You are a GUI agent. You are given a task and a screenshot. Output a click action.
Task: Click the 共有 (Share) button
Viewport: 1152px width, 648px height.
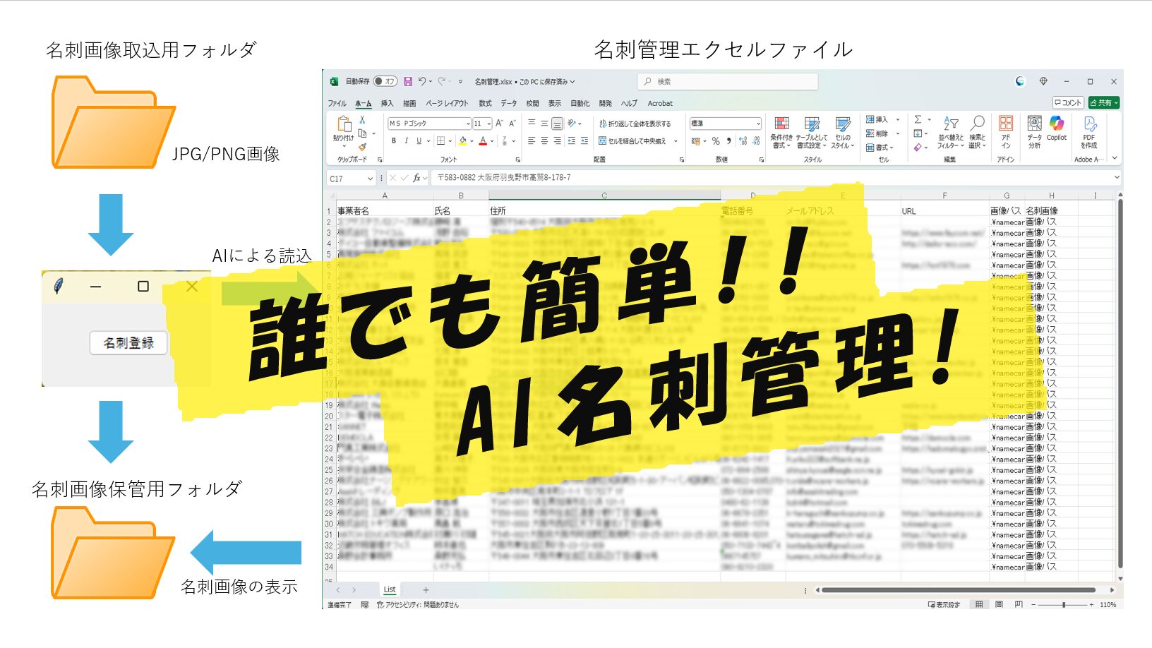[x=1104, y=103]
